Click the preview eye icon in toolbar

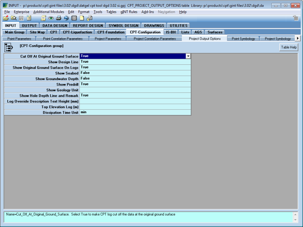[51, 18]
